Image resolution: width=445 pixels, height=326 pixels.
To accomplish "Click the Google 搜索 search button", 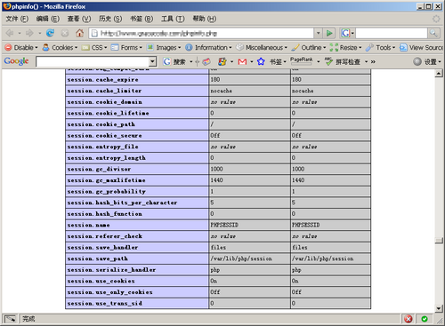I will 174,61.
